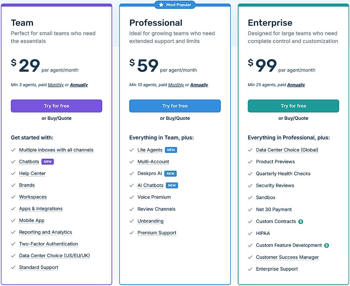Image resolution: width=350 pixels, height=286 pixels.
Task: Click Try for free under Enterprise
Action: pos(293,106)
